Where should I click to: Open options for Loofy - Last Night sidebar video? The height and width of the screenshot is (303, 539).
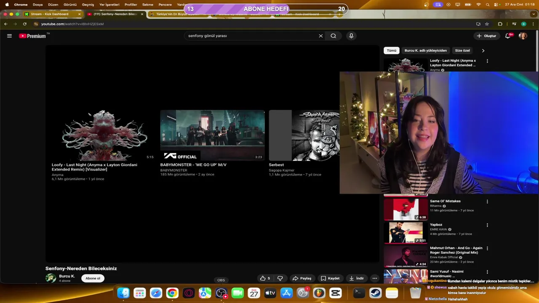click(487, 61)
